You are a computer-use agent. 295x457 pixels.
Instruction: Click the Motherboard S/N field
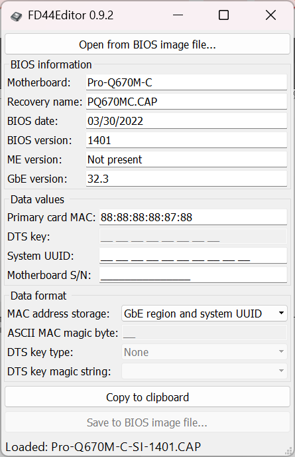click(x=193, y=275)
